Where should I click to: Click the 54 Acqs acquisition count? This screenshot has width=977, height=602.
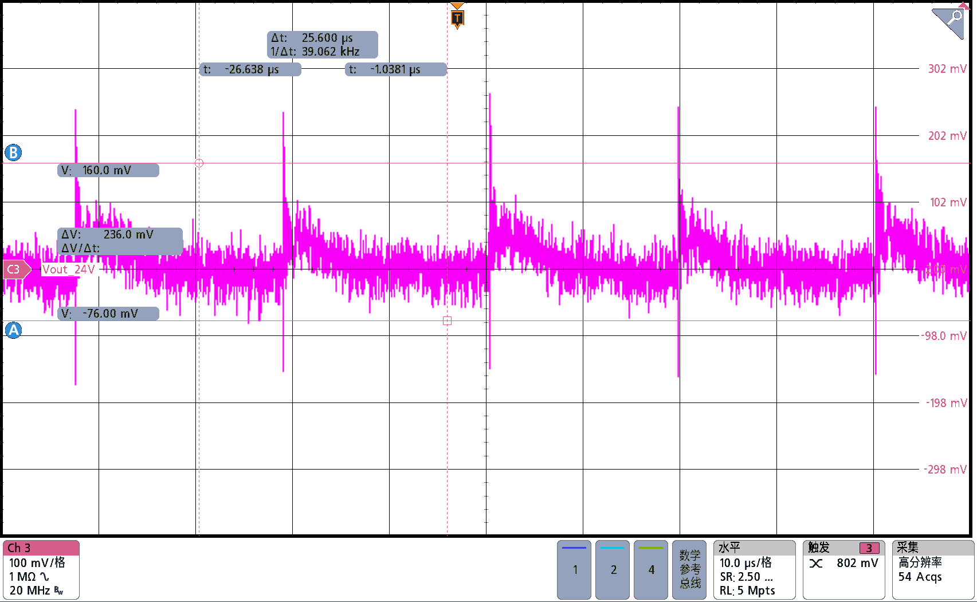pos(920,577)
